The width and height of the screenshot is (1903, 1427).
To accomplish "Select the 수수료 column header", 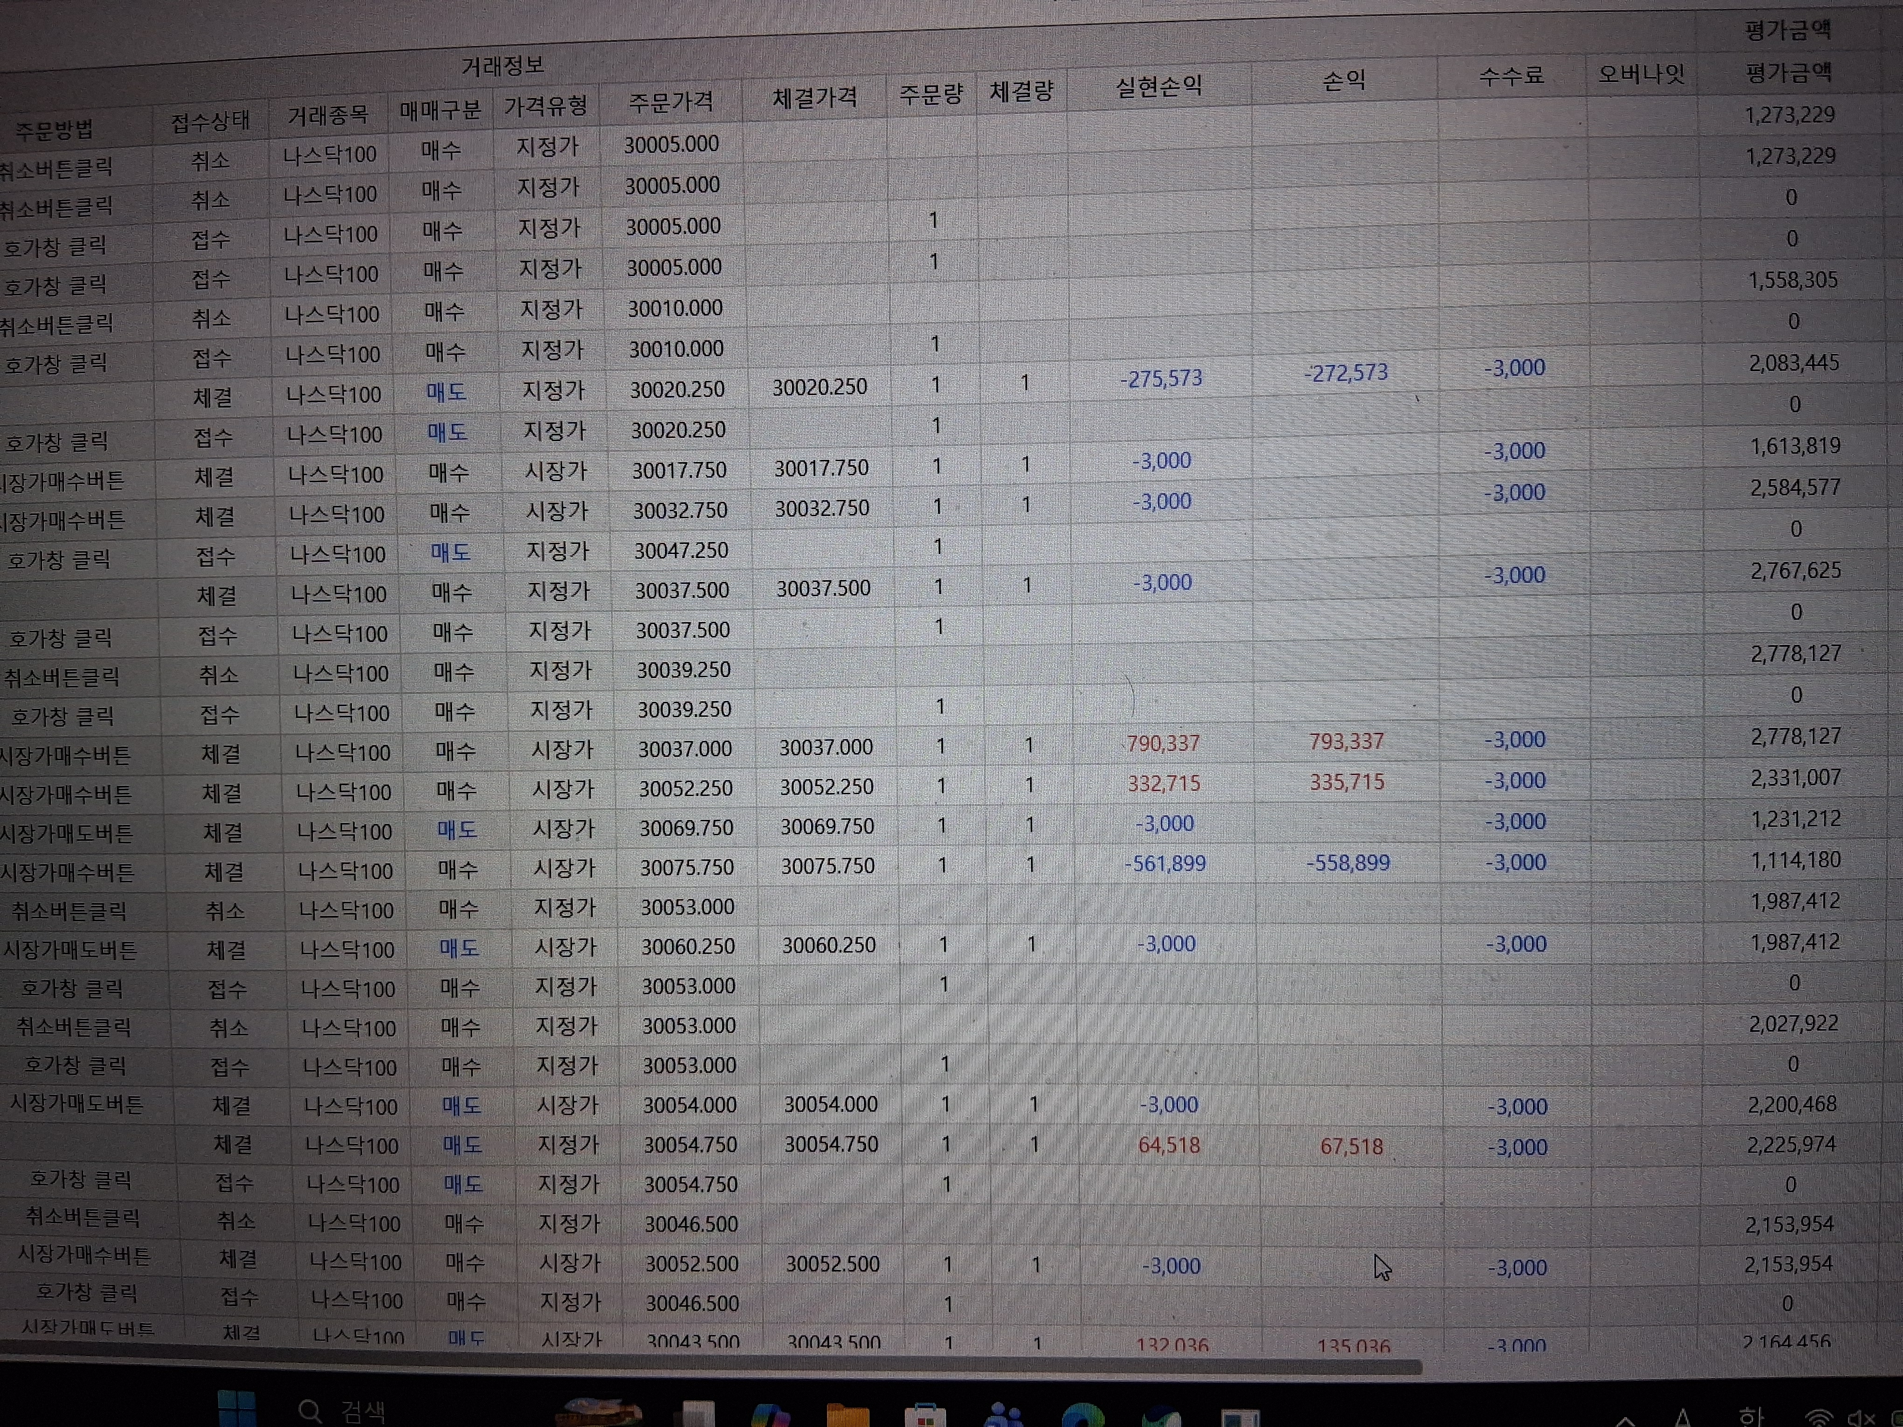I will [x=1512, y=76].
